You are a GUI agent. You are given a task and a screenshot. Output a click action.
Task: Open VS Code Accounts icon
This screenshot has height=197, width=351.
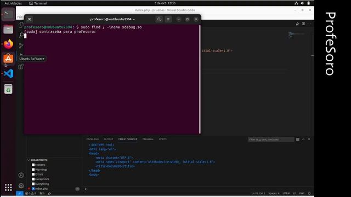coord(21,175)
